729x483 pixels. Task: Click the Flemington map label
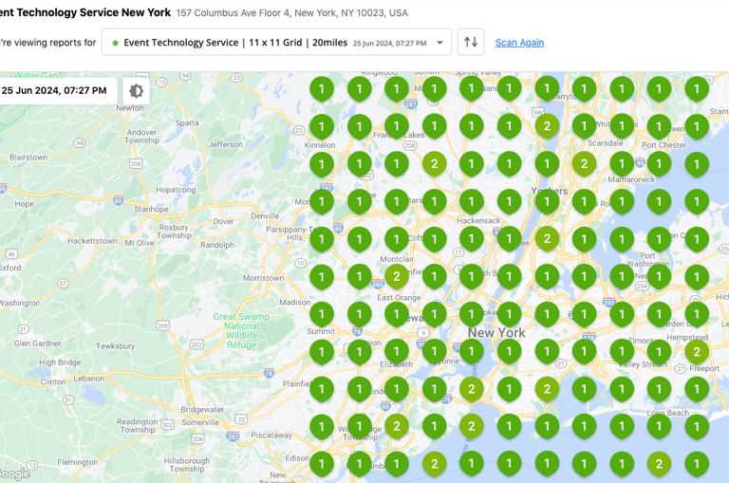click(x=78, y=462)
